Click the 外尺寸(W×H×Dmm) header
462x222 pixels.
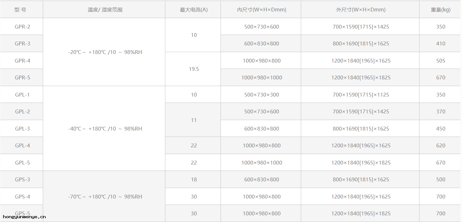(x=361, y=10)
